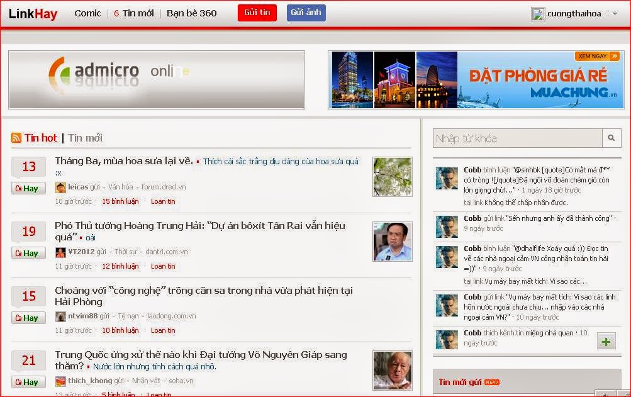Click Loan tin under bôxít article
Image resolution: width=631 pixels, height=397 pixels.
[163, 266]
